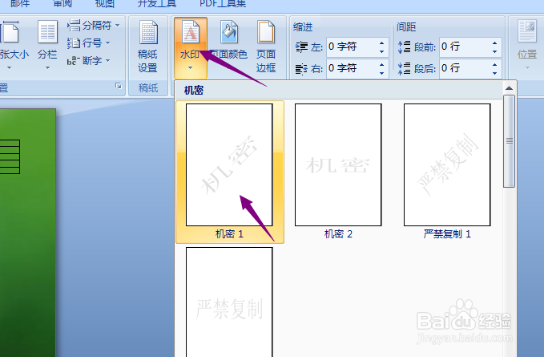
Task: Click the watermark gallery scroll-up arrow
Action: click(x=509, y=88)
